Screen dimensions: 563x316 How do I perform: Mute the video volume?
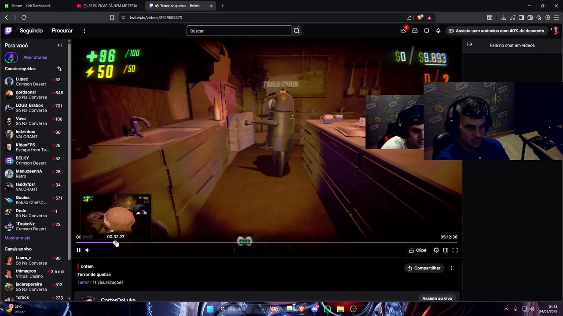click(88, 250)
